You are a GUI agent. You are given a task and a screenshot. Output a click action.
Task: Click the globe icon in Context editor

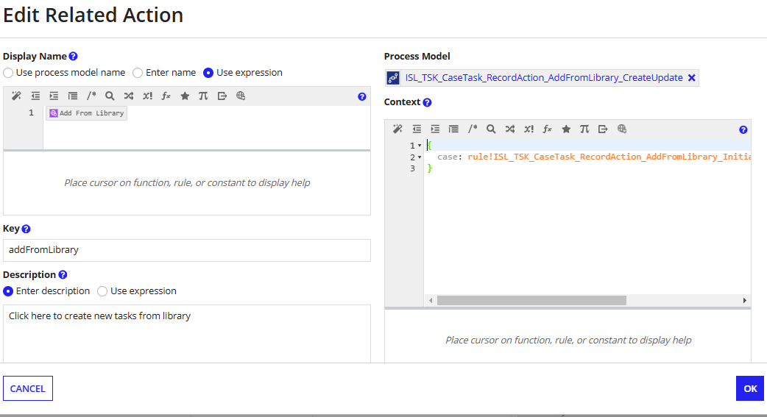tap(622, 129)
